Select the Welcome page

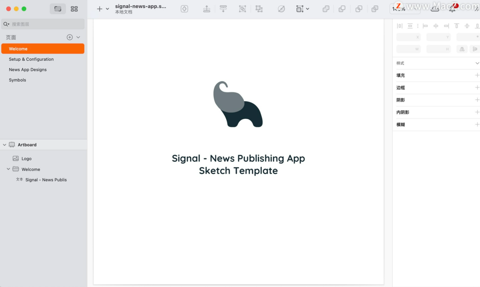click(43, 49)
